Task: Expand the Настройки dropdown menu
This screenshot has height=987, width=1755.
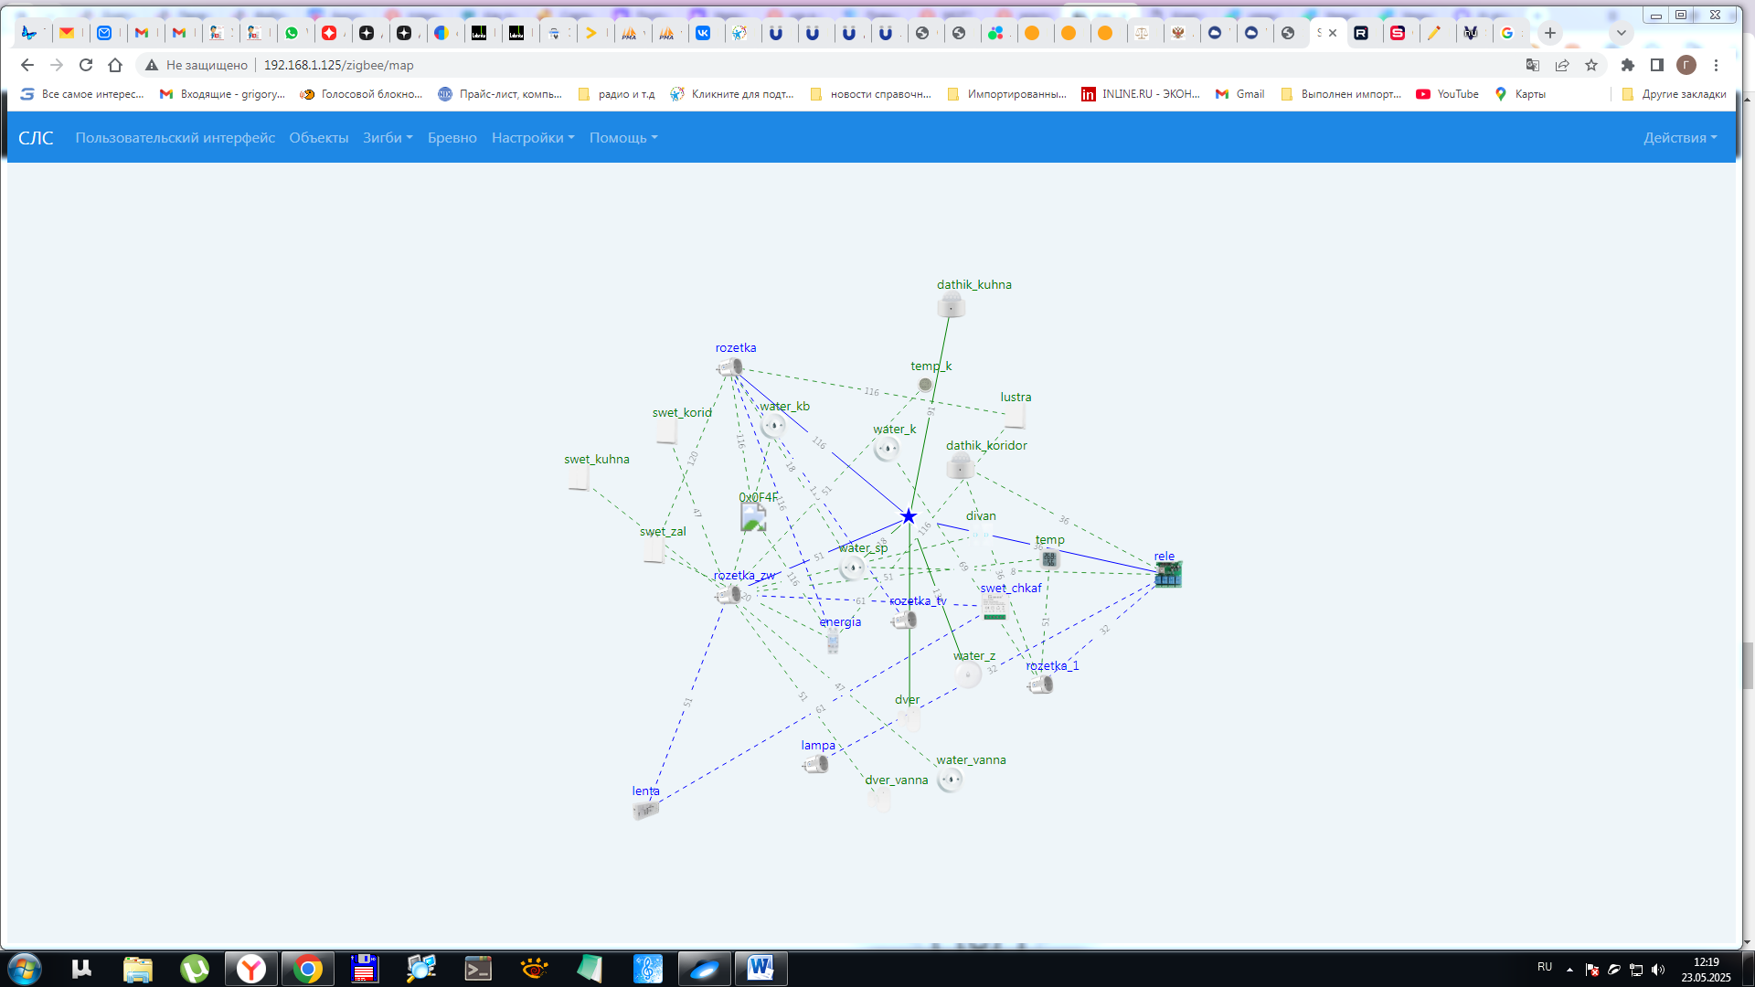Action: click(x=533, y=138)
